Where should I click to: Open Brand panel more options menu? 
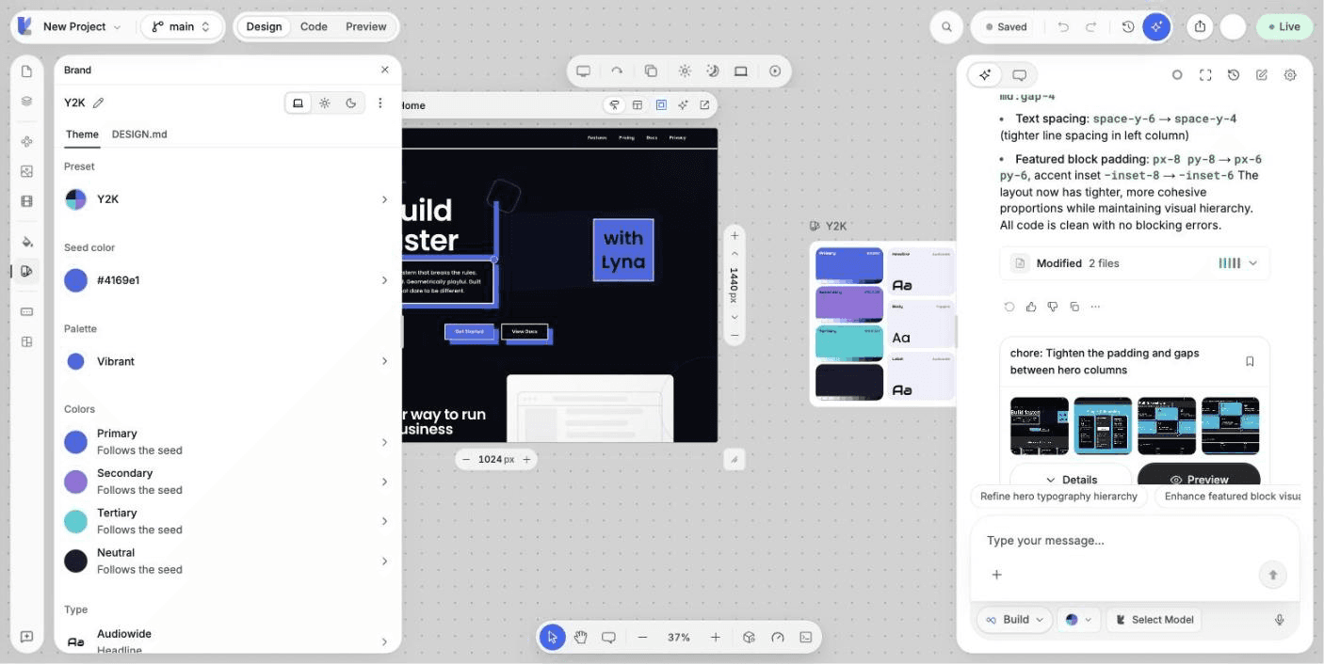[x=379, y=103]
